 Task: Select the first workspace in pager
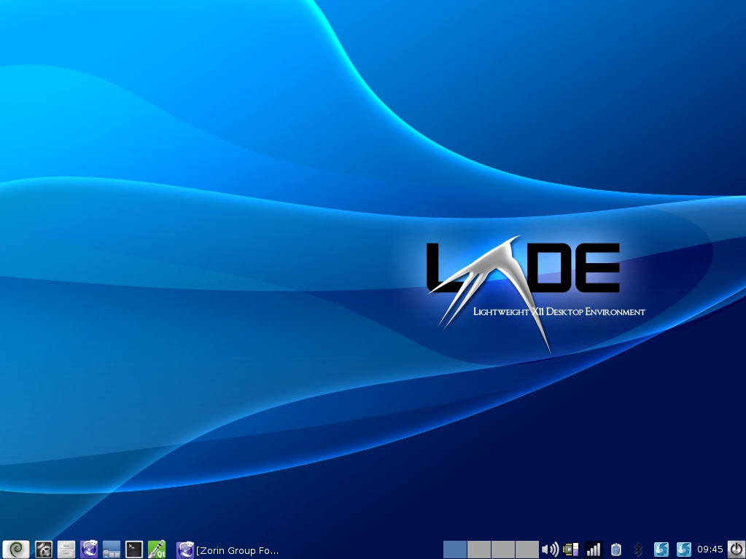tap(454, 550)
